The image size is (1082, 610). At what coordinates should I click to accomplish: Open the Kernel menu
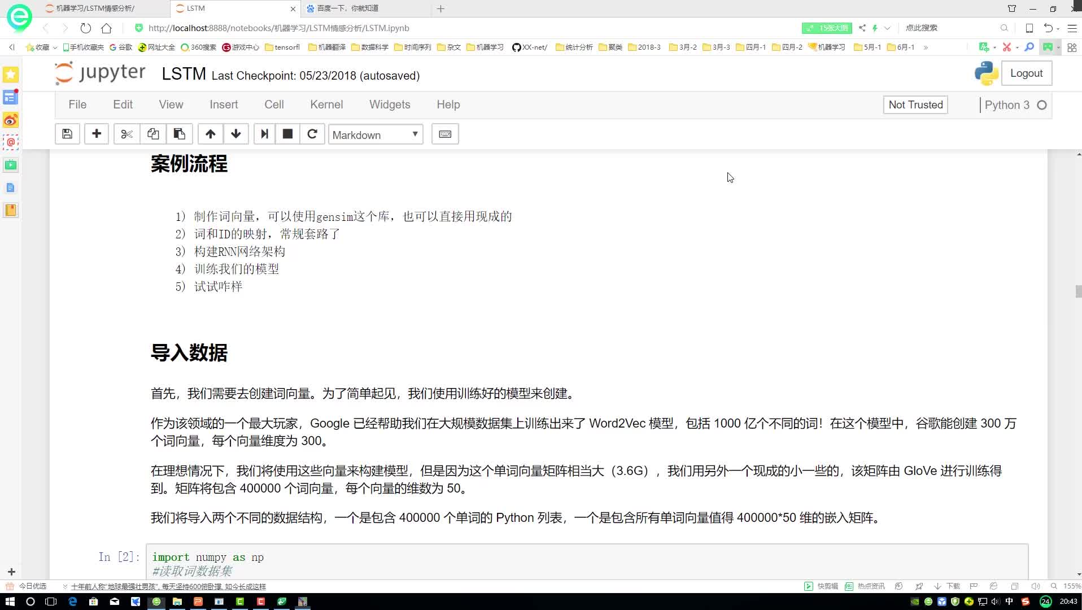click(326, 104)
